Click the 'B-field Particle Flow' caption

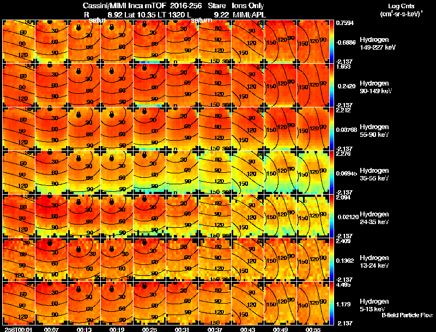(x=407, y=315)
